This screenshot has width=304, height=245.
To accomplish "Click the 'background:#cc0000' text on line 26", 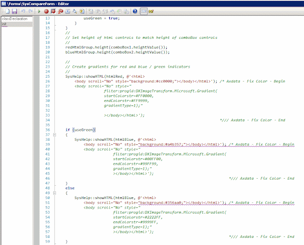I will point(152,81).
